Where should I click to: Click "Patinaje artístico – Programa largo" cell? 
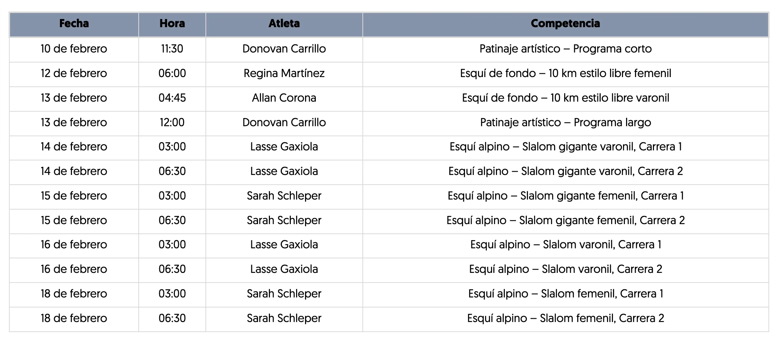(565, 122)
